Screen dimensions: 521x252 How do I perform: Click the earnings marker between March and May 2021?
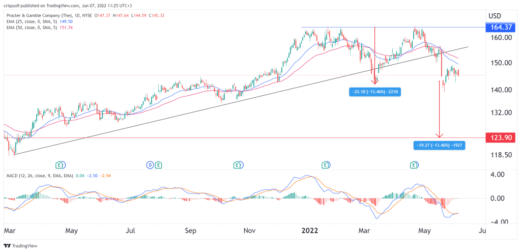tap(60, 164)
